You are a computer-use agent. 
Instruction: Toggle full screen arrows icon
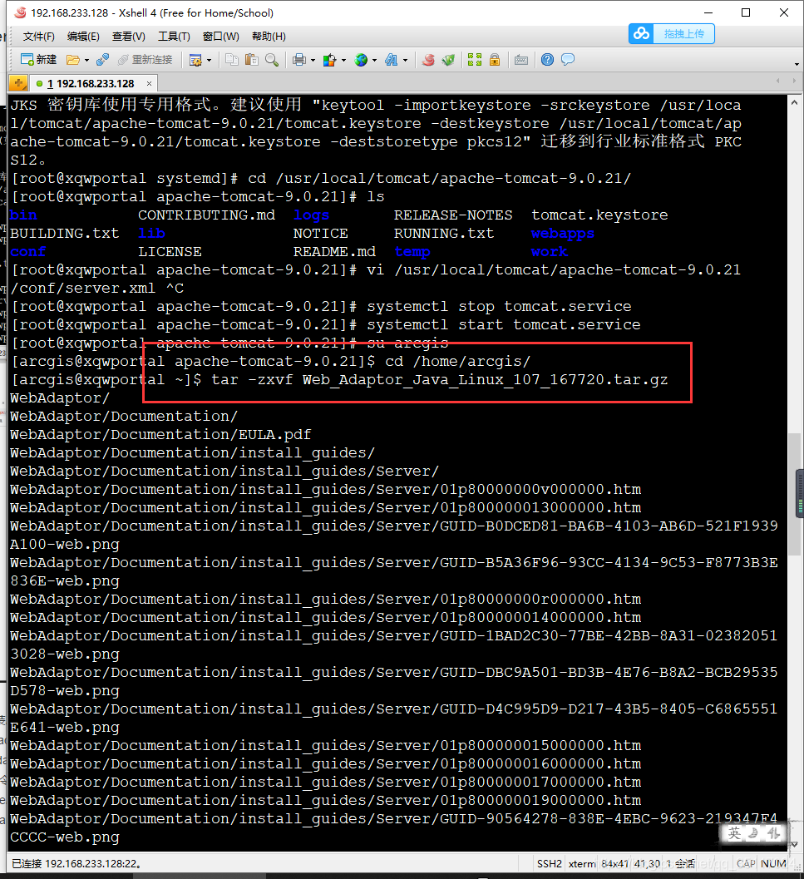click(475, 59)
